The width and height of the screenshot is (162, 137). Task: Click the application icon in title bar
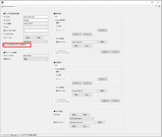[x=2, y=2]
